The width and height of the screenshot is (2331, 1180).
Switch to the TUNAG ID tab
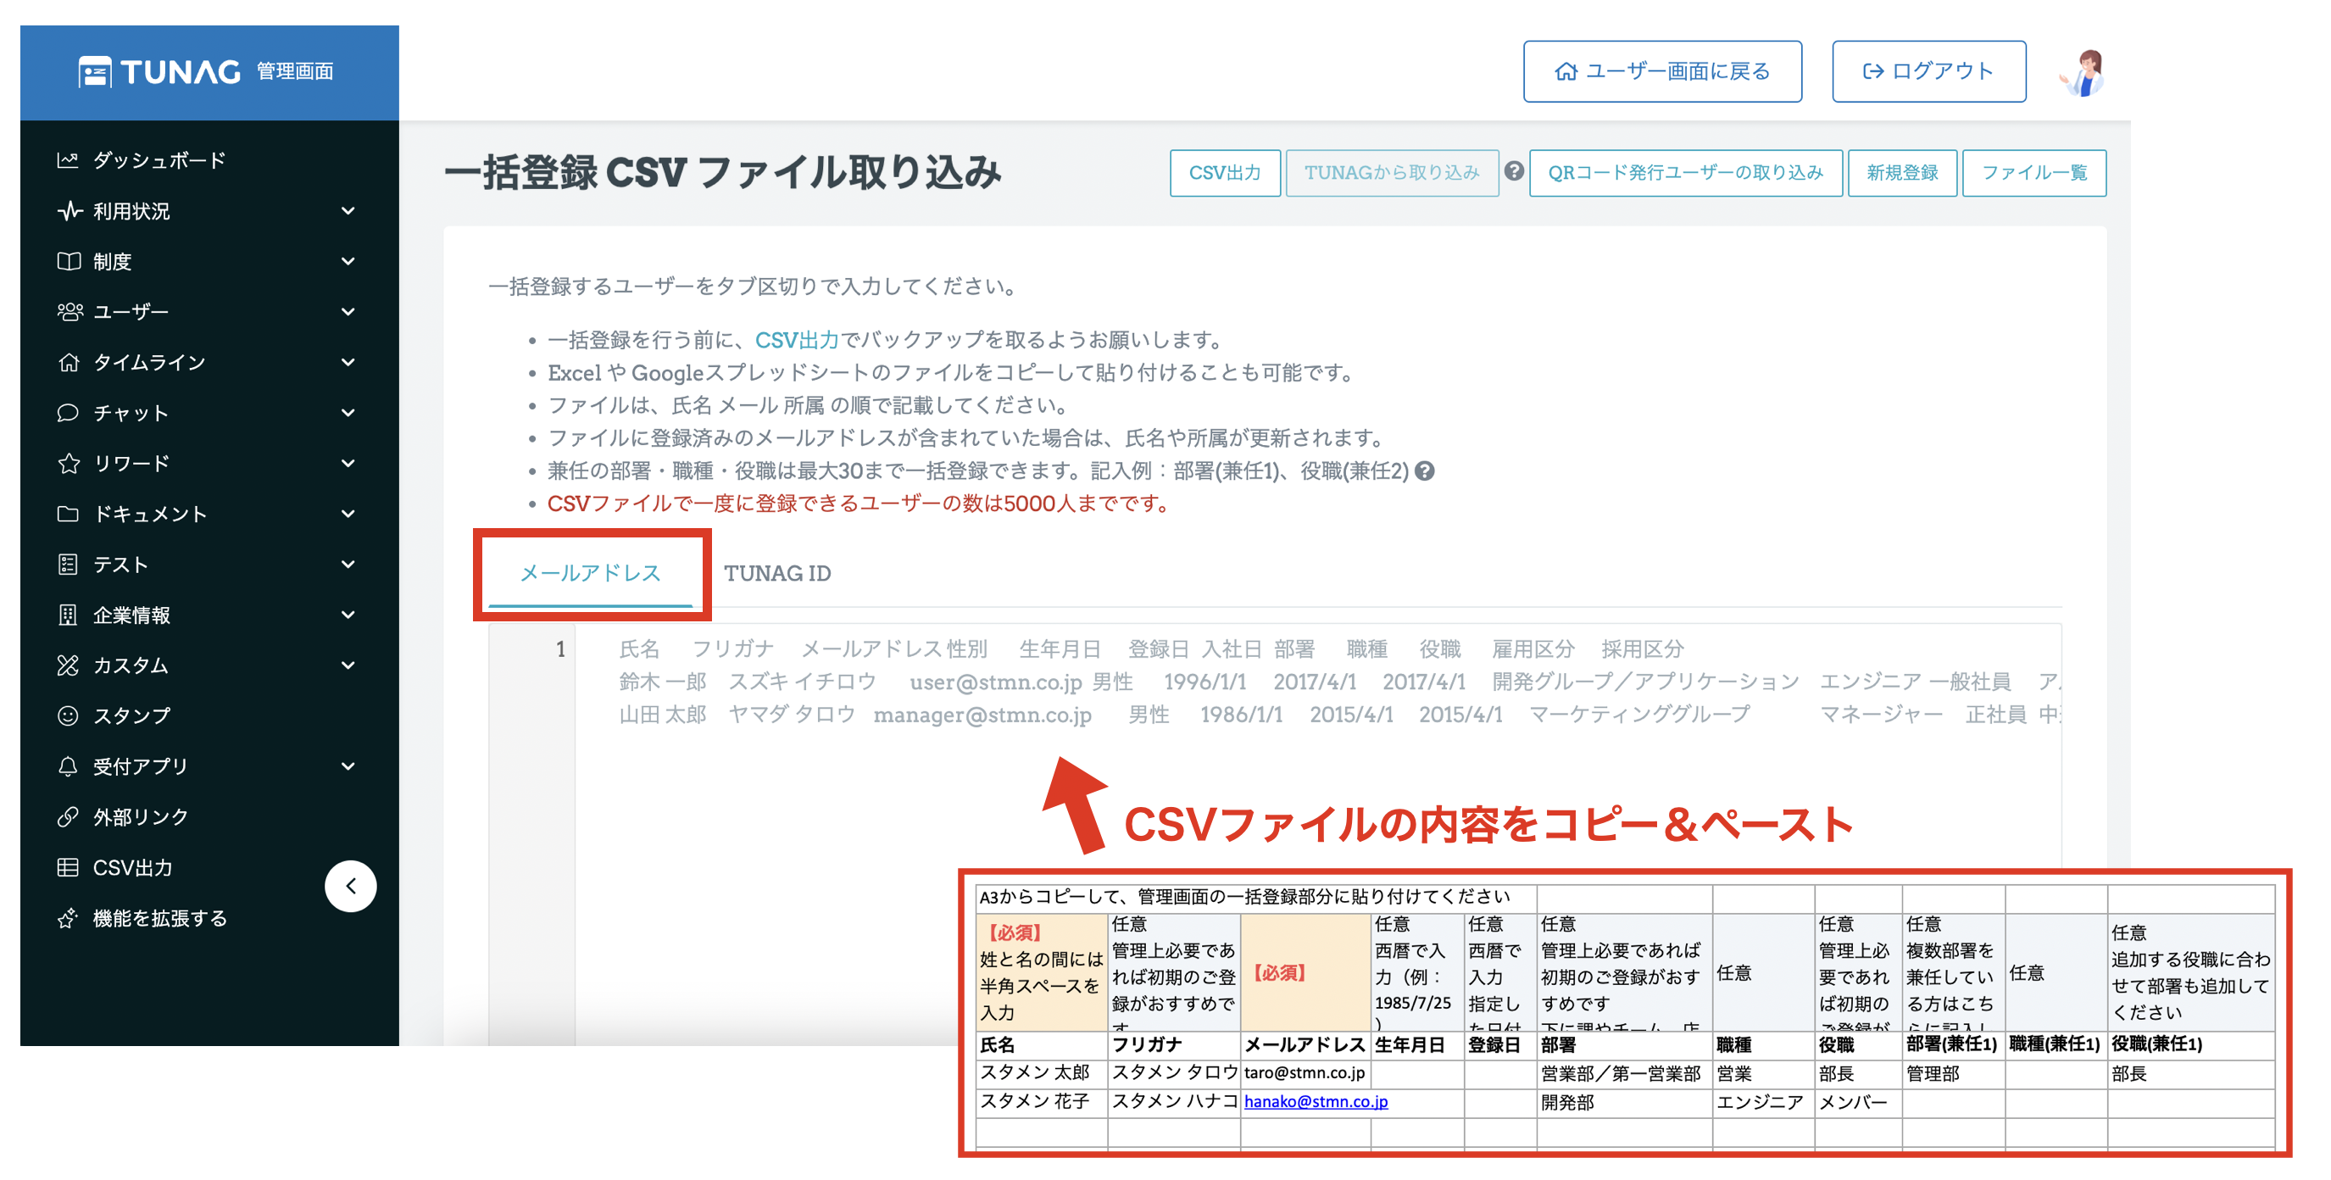(777, 573)
